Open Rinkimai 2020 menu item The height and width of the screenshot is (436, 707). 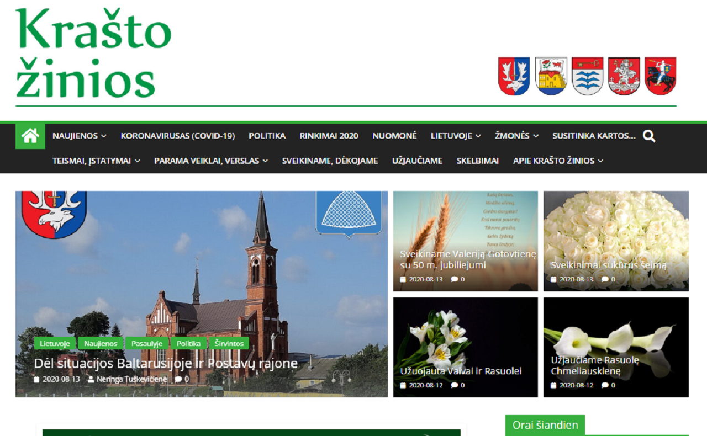329,136
